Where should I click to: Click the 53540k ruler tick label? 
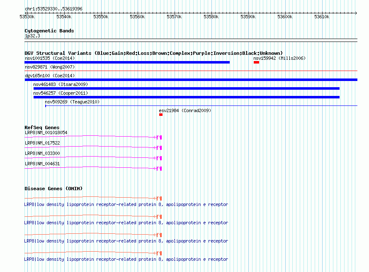[x=64, y=17]
